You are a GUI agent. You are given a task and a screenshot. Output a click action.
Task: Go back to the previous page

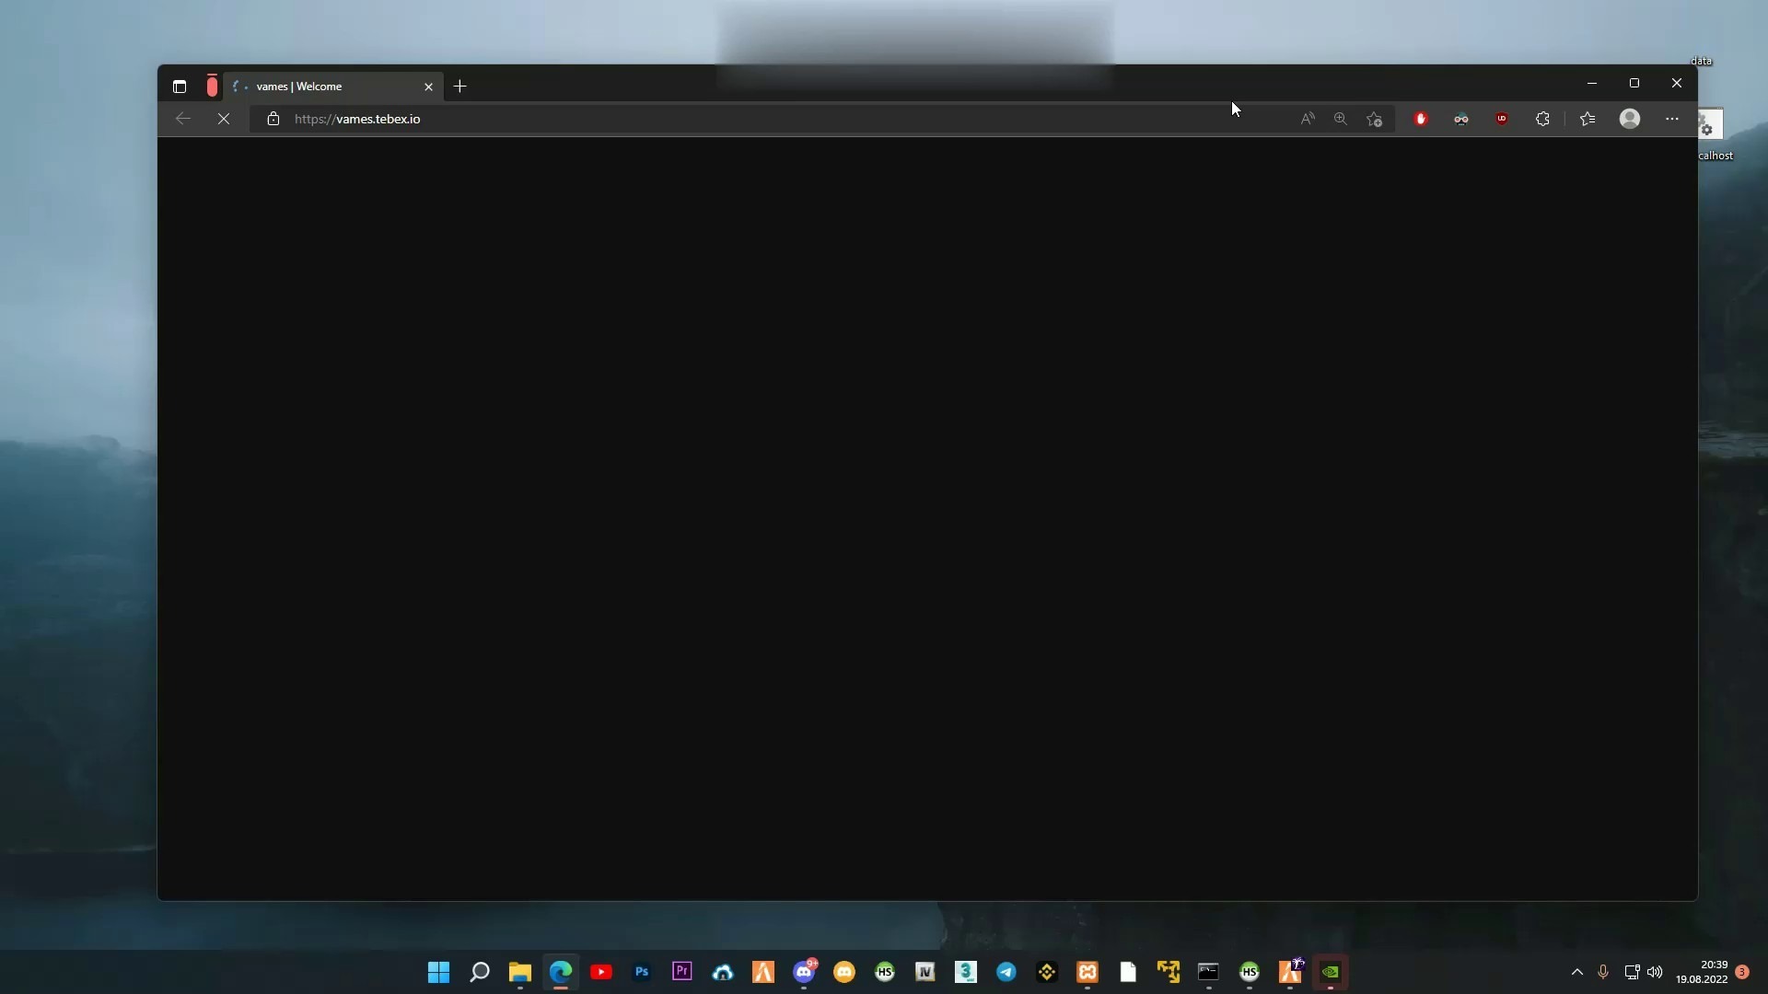point(182,119)
